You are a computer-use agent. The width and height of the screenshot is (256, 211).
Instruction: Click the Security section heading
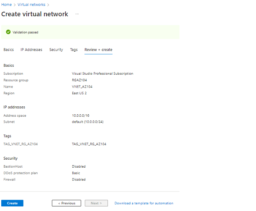point(10,158)
